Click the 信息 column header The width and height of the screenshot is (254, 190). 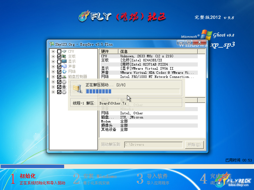[158, 52]
